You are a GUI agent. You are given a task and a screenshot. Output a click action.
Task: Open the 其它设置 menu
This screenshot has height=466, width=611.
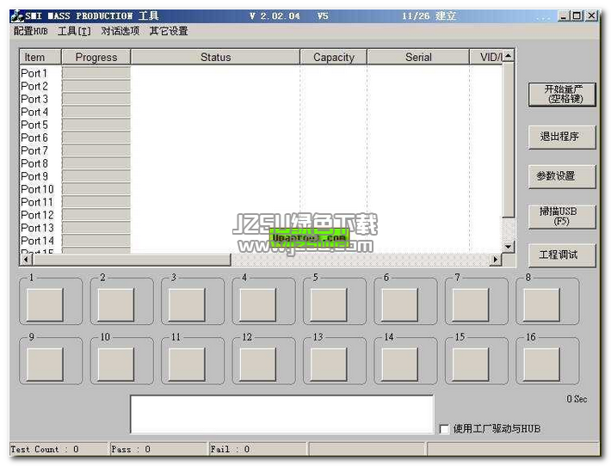pyautogui.click(x=169, y=31)
